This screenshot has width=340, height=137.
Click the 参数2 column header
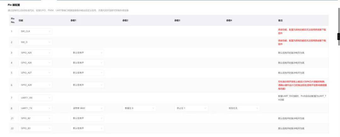(x=125, y=20)
